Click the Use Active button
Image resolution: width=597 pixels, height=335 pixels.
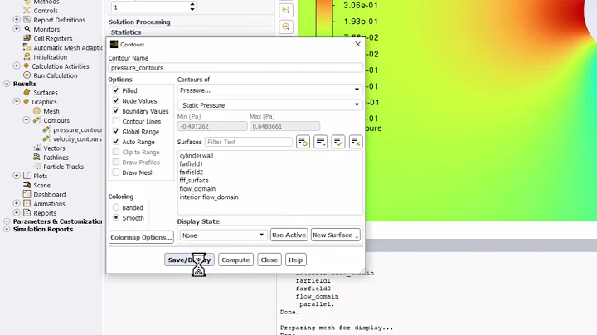pos(289,235)
